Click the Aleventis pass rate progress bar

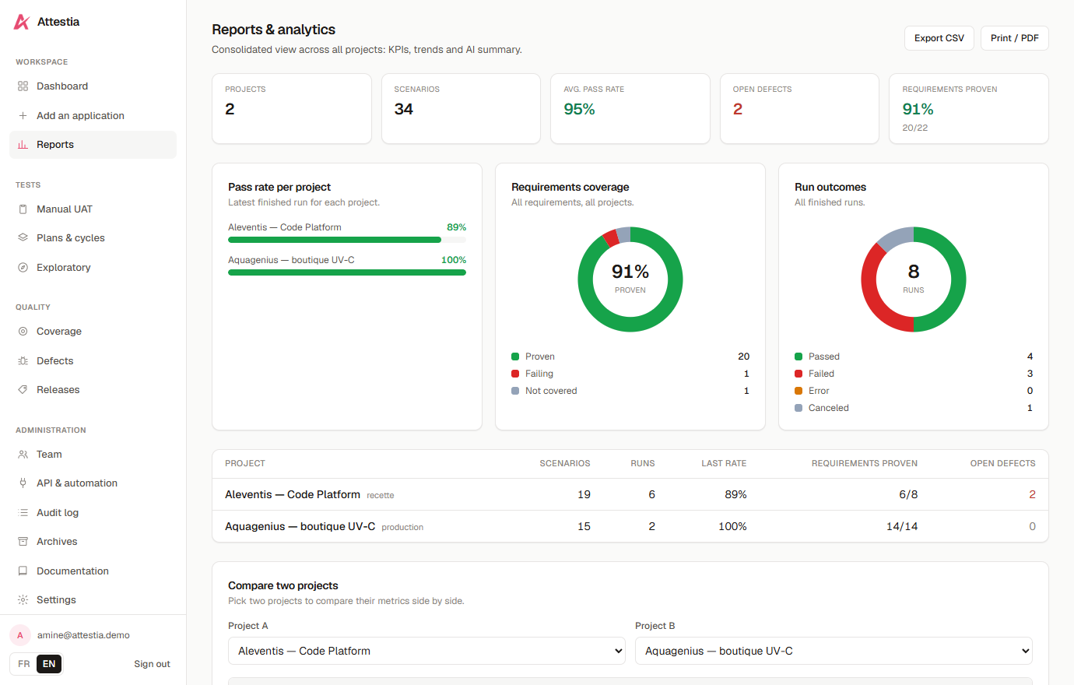(347, 240)
